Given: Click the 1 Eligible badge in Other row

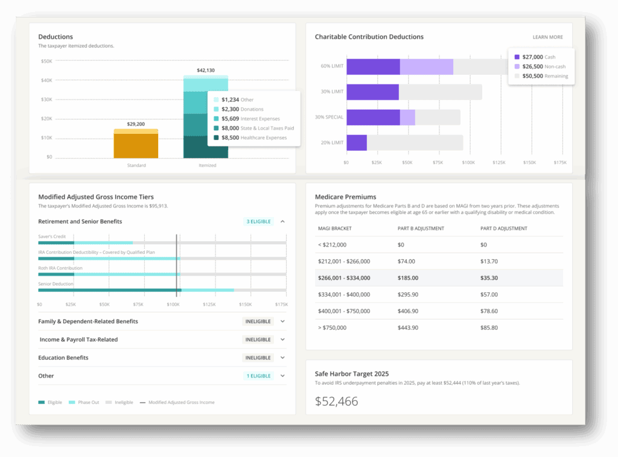Looking at the screenshot, I should click(258, 376).
